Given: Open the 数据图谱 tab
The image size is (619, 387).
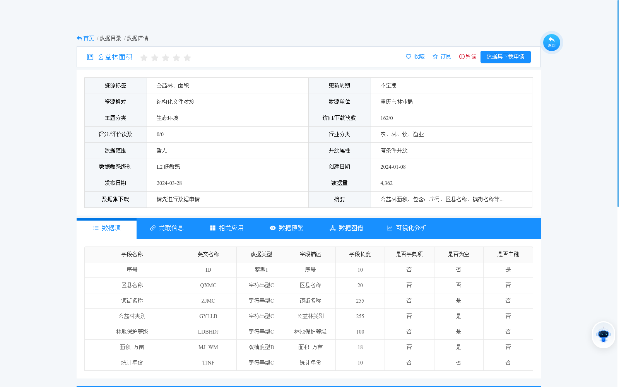Looking at the screenshot, I should [x=350, y=228].
